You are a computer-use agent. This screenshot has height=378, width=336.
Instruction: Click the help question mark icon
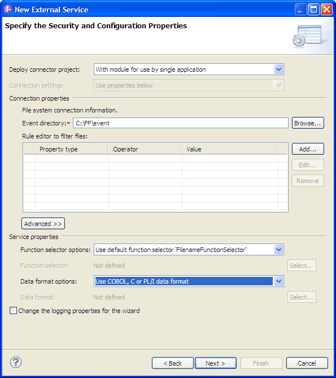pos(16,362)
